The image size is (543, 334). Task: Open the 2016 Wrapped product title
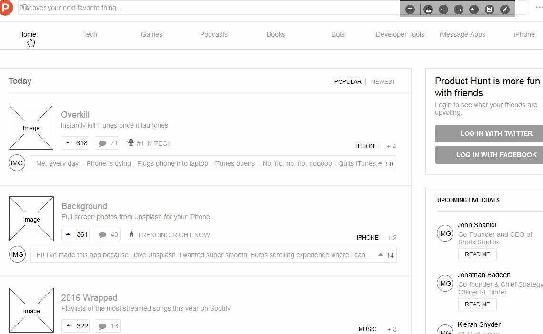tap(90, 298)
